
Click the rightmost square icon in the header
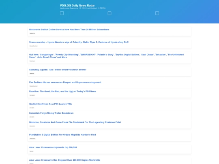pyautogui.click(x=157, y=13)
